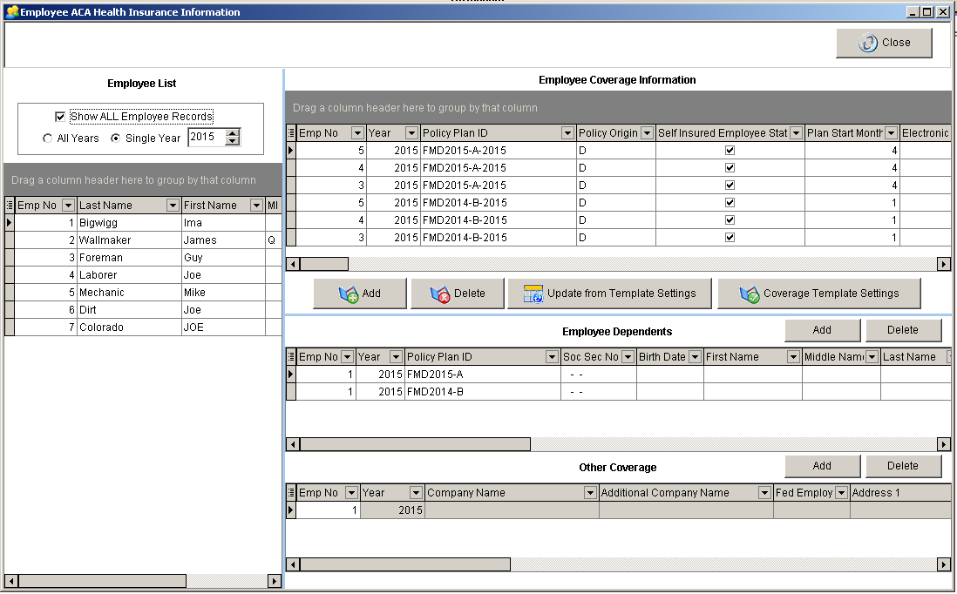Open the Self Insured Employee Stat filter dropdown
The width and height of the screenshot is (957, 594).
[x=796, y=133]
